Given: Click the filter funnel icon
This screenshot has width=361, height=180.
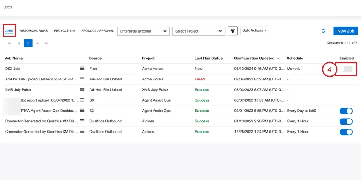Looking at the screenshot, I should pyautogui.click(x=232, y=31).
